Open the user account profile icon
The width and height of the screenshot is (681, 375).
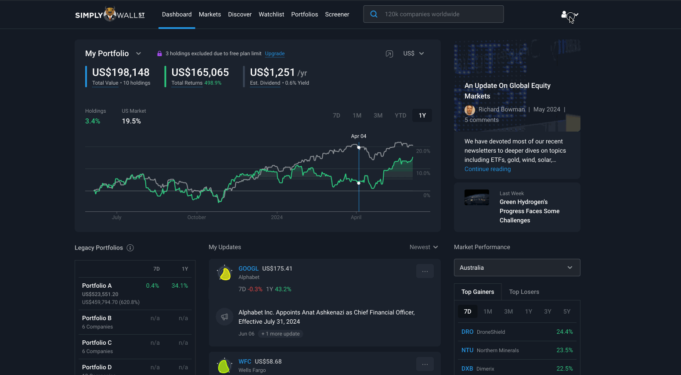click(x=565, y=14)
